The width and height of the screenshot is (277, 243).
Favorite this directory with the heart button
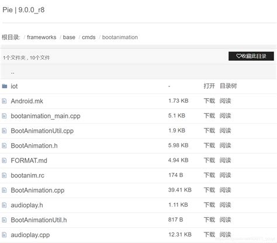tap(251, 56)
